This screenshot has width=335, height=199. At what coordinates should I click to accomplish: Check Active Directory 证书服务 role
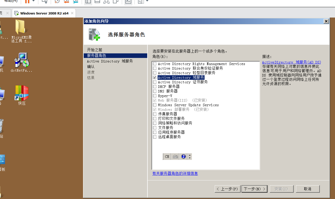(x=155, y=82)
